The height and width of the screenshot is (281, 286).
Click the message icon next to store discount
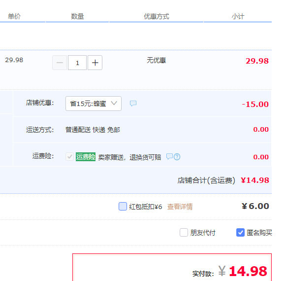(133, 103)
